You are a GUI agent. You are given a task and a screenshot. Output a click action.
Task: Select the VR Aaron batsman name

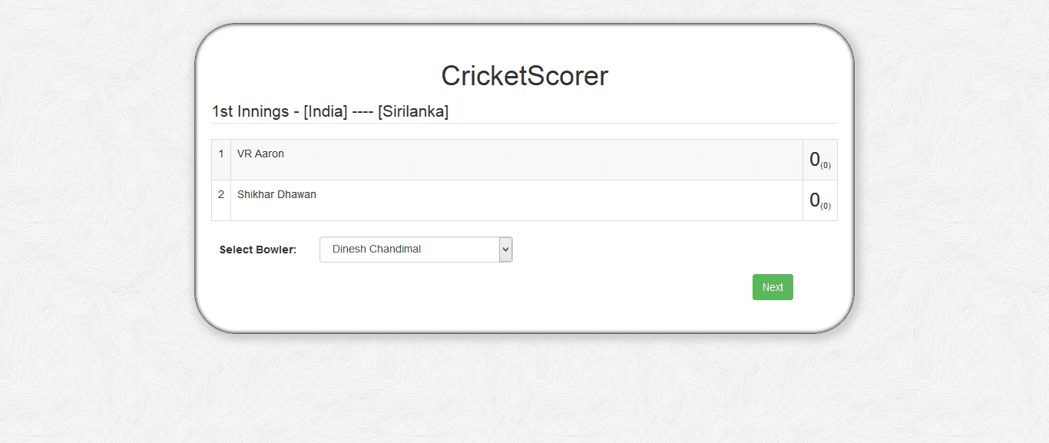260,154
